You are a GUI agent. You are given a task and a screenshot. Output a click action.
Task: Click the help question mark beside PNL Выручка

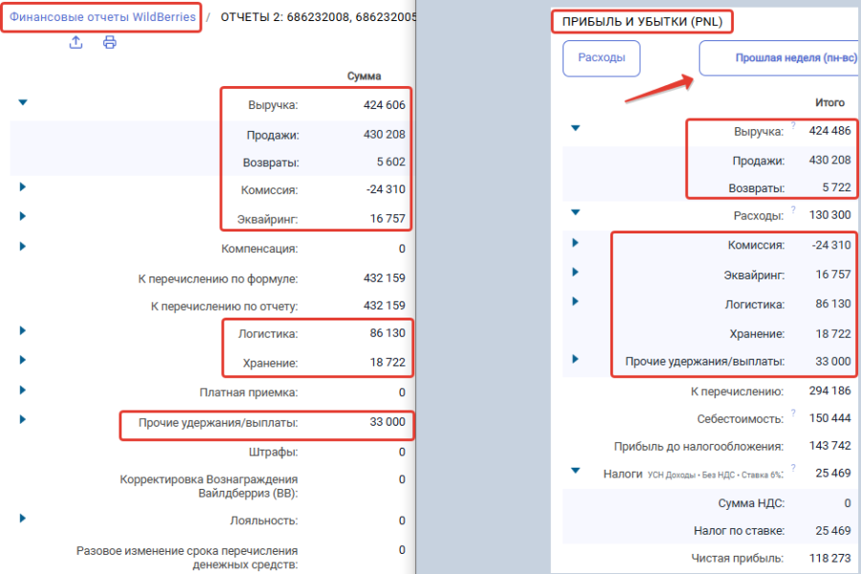(x=793, y=127)
